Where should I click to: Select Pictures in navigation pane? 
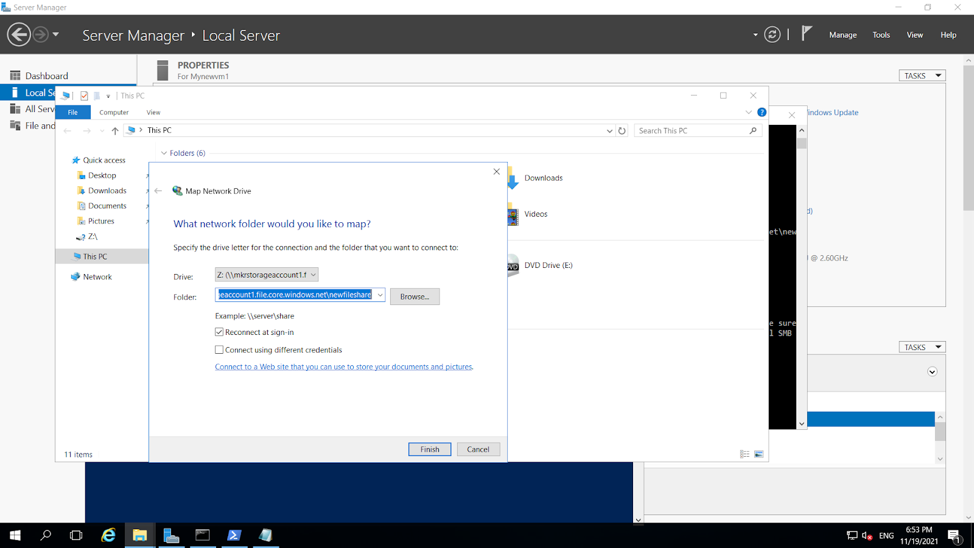click(96, 221)
